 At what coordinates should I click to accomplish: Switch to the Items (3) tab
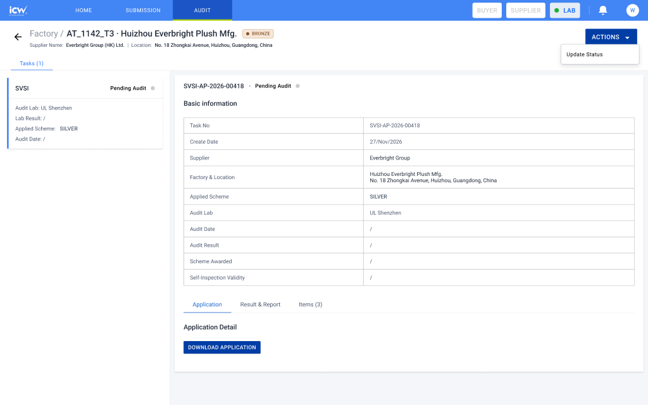pyautogui.click(x=310, y=304)
